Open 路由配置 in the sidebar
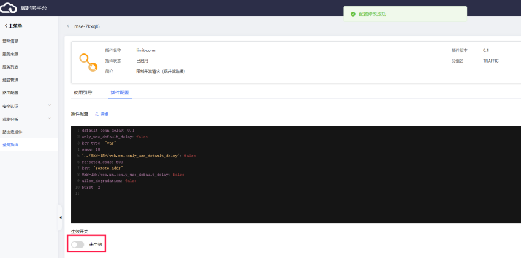Screen dimensions: 521x258 click(x=10, y=93)
